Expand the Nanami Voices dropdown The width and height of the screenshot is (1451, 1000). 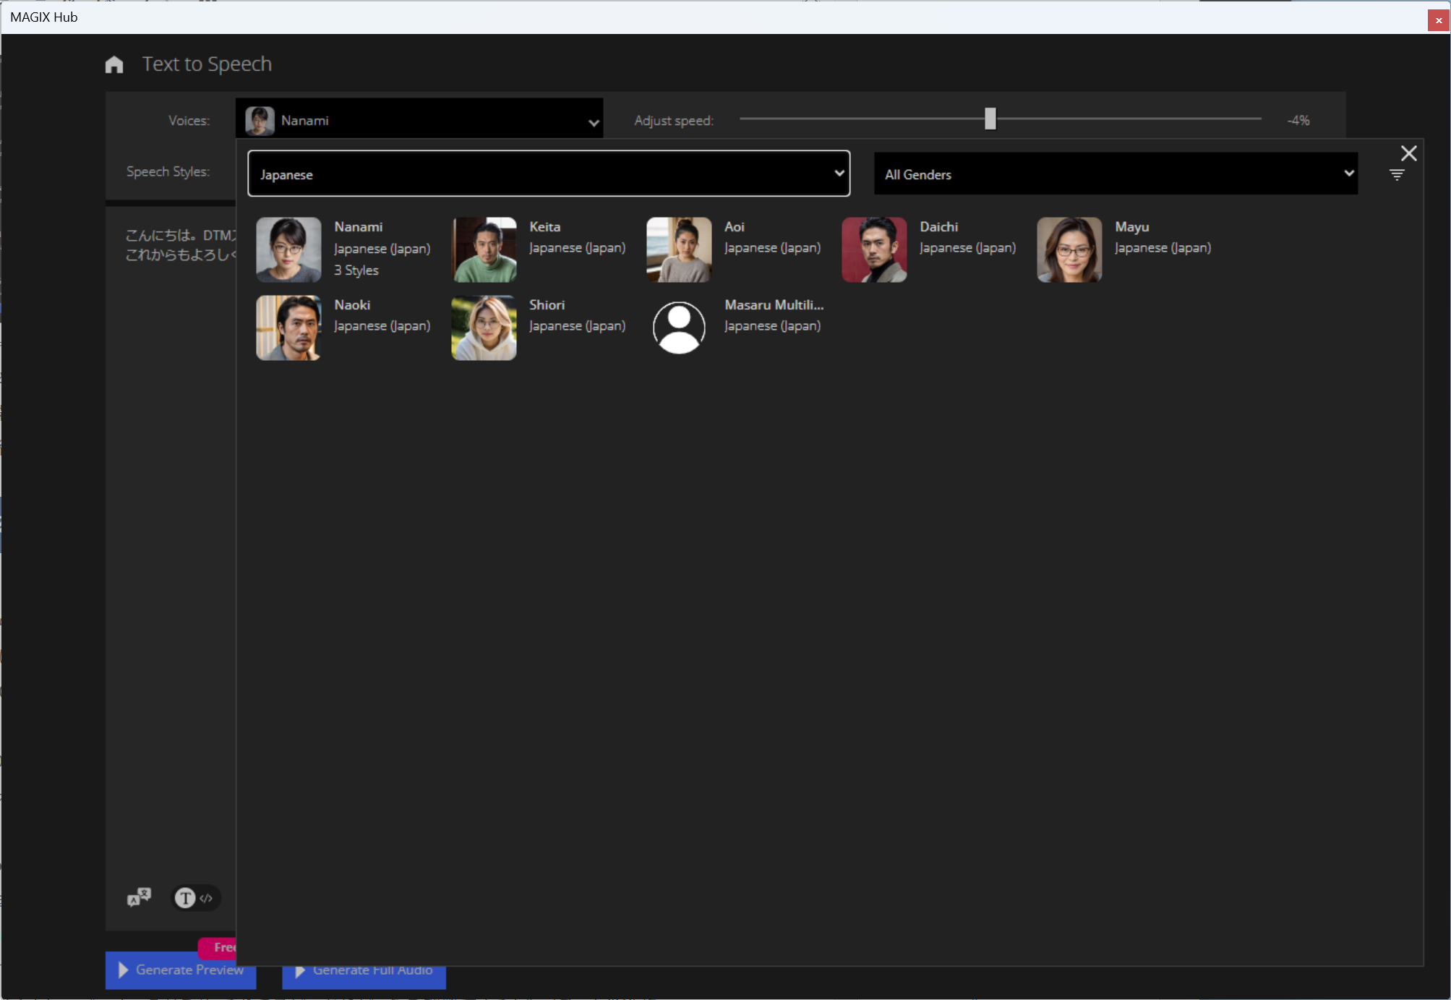pos(419,120)
